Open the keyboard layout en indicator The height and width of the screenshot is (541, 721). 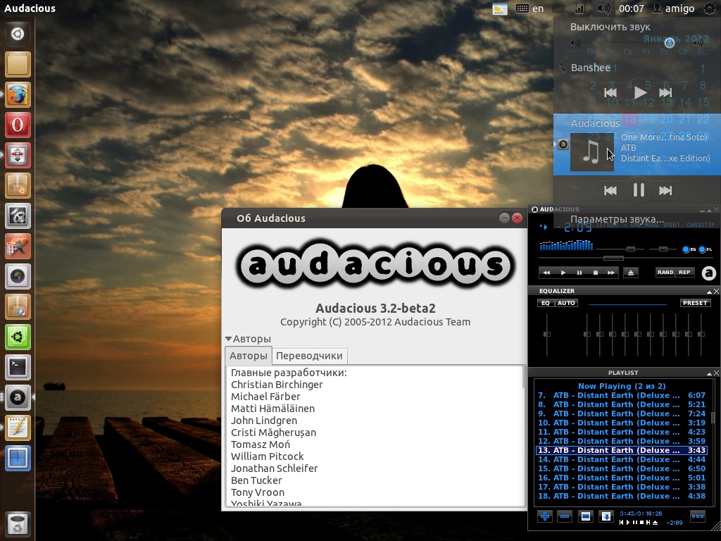click(x=529, y=8)
